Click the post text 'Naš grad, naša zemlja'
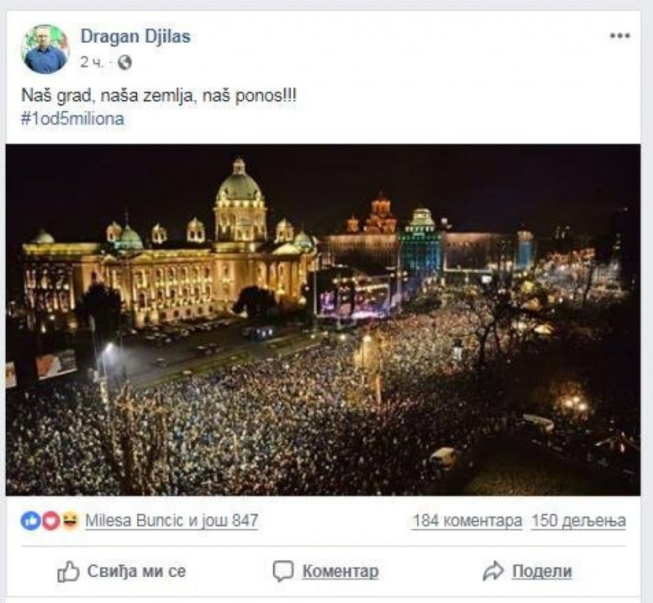This screenshot has width=653, height=603. [159, 97]
